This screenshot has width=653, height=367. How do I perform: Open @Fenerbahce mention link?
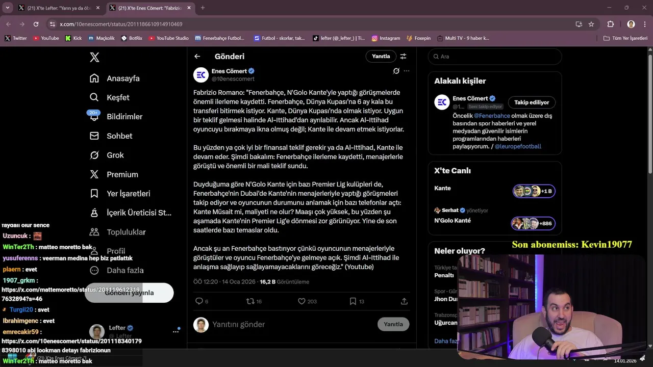tap(492, 116)
